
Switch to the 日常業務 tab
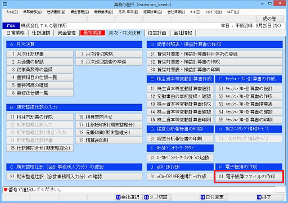[x=16, y=33]
